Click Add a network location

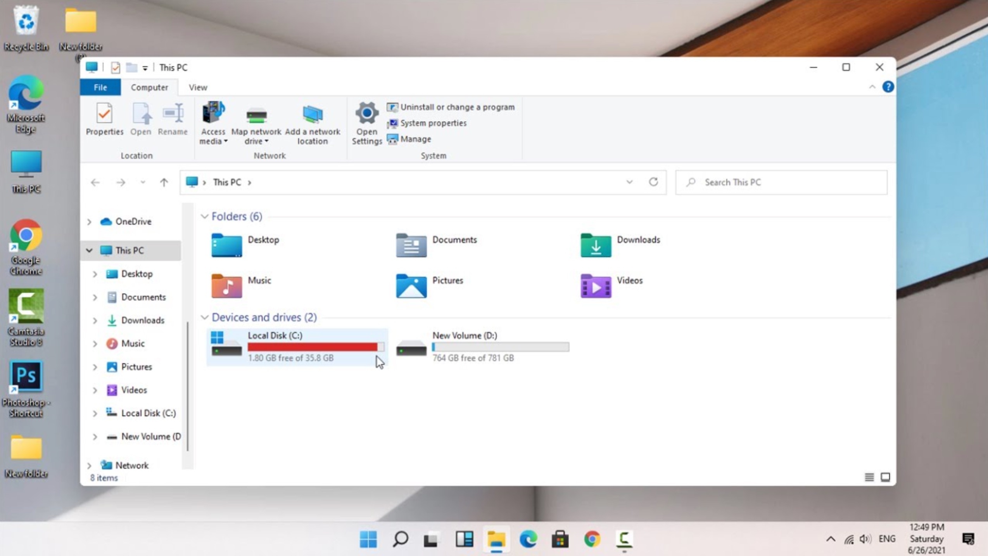coord(313,124)
